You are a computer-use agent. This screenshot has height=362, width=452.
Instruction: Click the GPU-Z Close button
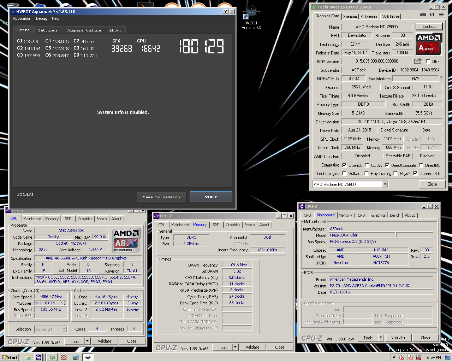click(x=432, y=184)
